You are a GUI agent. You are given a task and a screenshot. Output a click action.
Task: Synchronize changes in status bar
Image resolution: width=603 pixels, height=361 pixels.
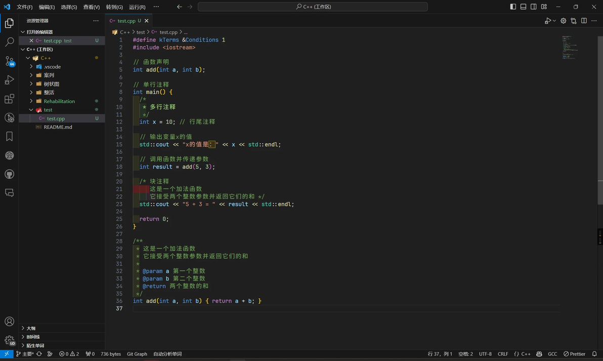(x=39, y=354)
